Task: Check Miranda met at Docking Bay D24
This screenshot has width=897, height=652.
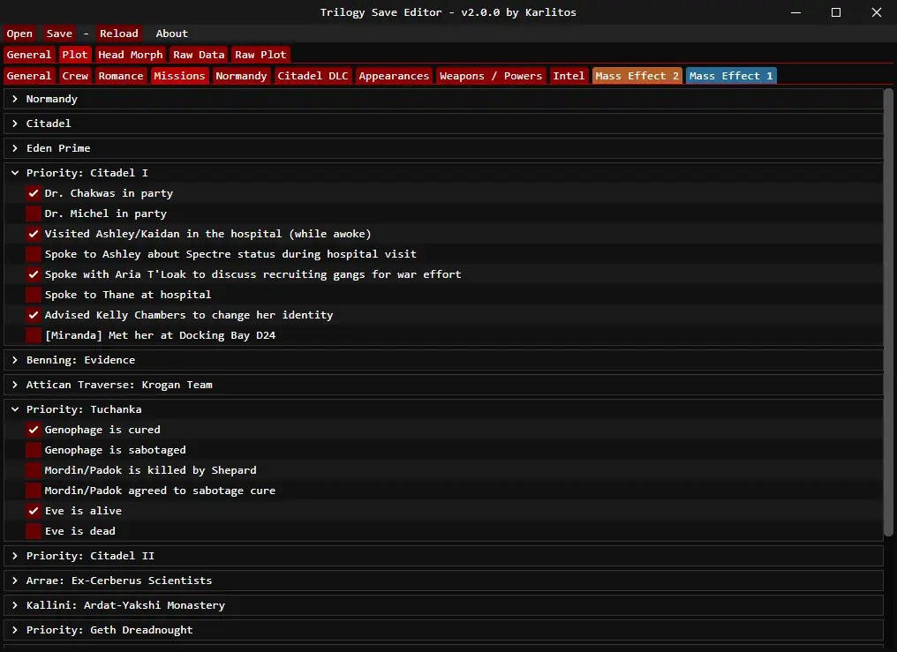Action: [x=34, y=335]
